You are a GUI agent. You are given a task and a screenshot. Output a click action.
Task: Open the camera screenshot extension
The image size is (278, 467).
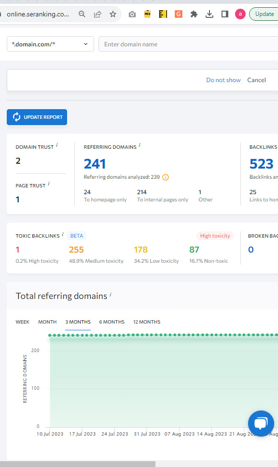[x=132, y=14]
